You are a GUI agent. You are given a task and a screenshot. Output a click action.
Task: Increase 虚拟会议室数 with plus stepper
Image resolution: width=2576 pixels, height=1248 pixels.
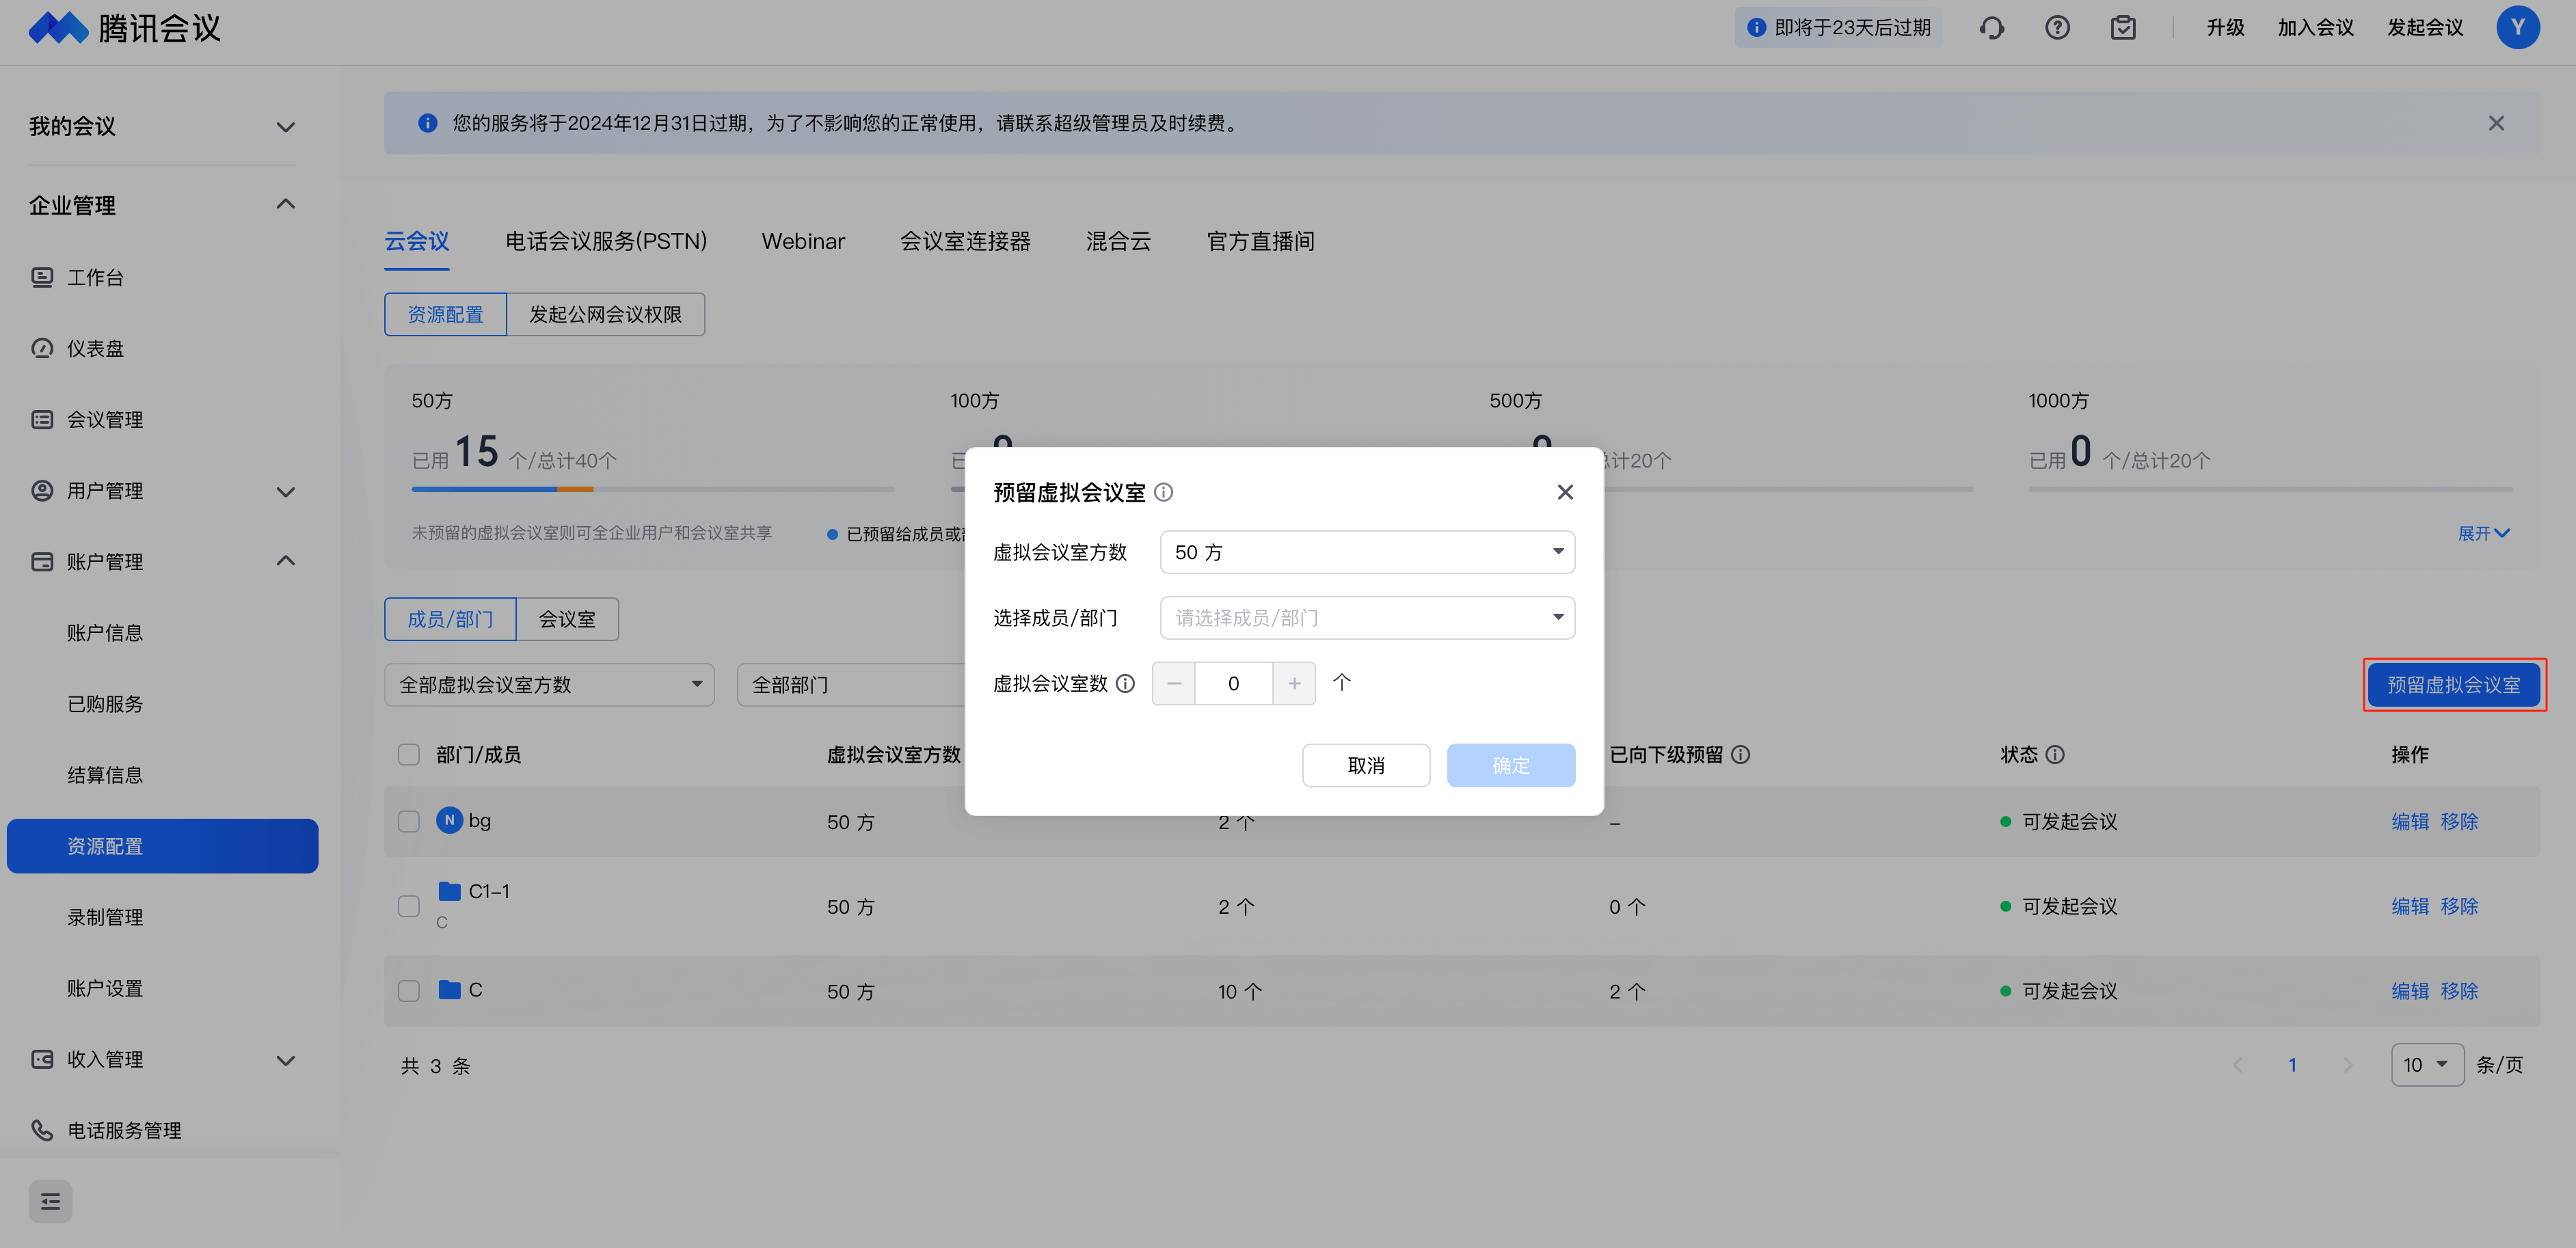1294,684
